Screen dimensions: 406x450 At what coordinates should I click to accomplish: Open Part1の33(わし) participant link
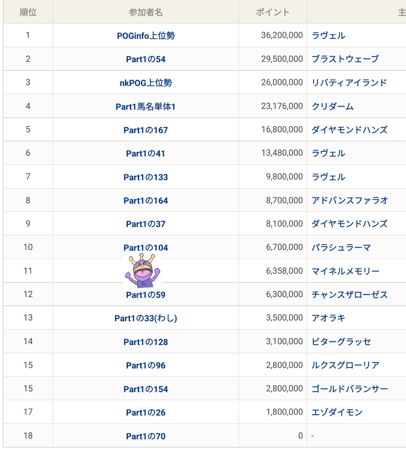coord(146,318)
